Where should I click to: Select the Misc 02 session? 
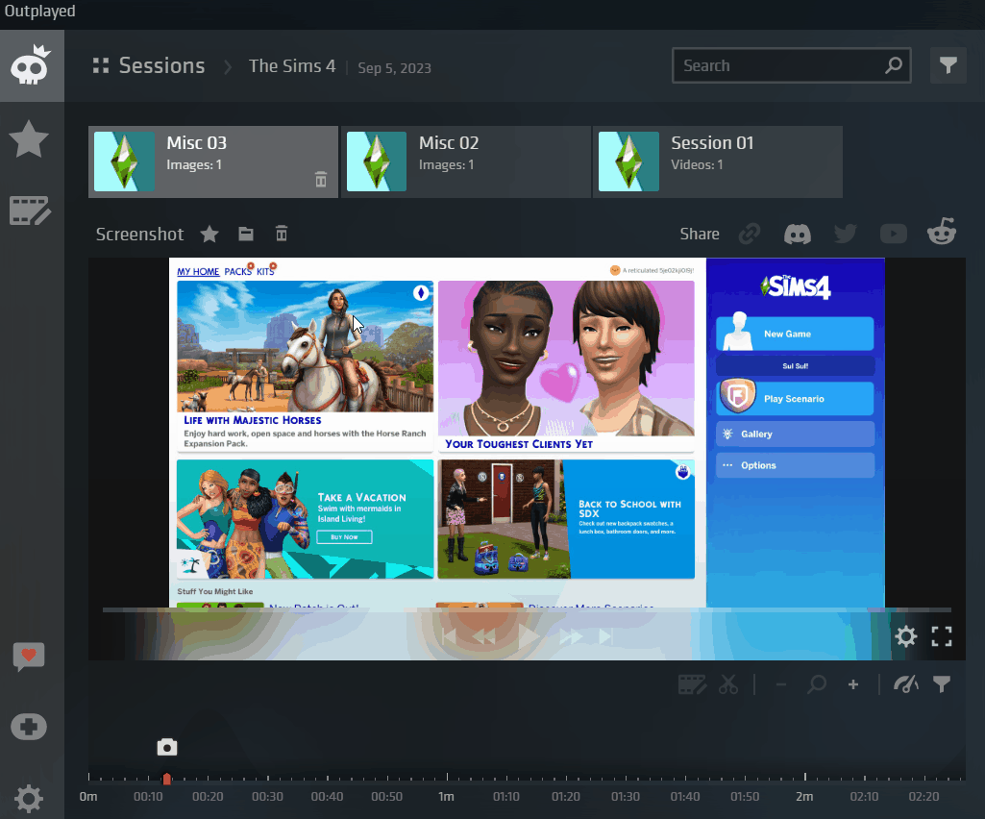465,161
